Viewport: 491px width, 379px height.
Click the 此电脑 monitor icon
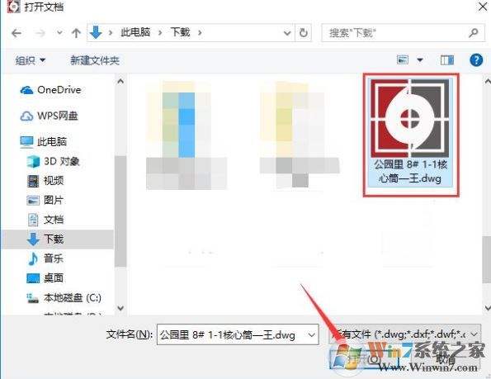tap(26, 142)
